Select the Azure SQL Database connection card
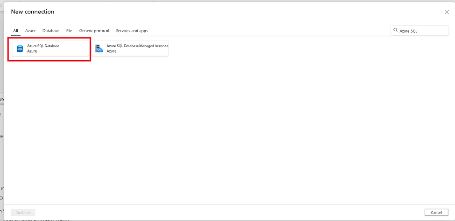The image size is (455, 221). pyautogui.click(x=50, y=48)
